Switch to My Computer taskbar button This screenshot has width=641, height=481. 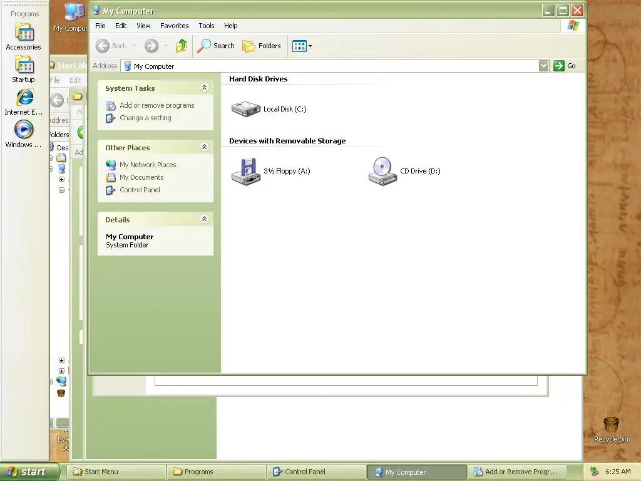[416, 472]
